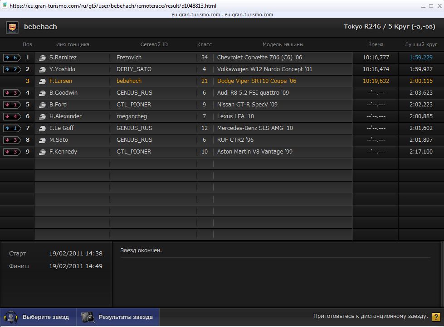The height and width of the screenshot is (327, 444).
Task: Click the helmet icon beside F.Larsen
Action: 42,82
